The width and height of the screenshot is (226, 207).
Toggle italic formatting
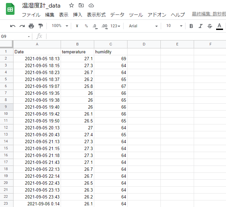(200, 26)
